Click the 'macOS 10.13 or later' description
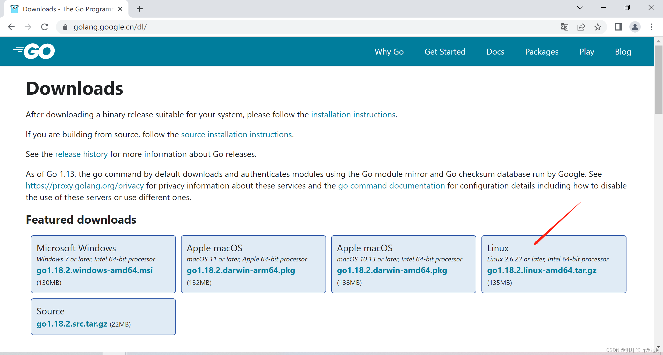Image resolution: width=663 pixels, height=355 pixels. click(399, 259)
